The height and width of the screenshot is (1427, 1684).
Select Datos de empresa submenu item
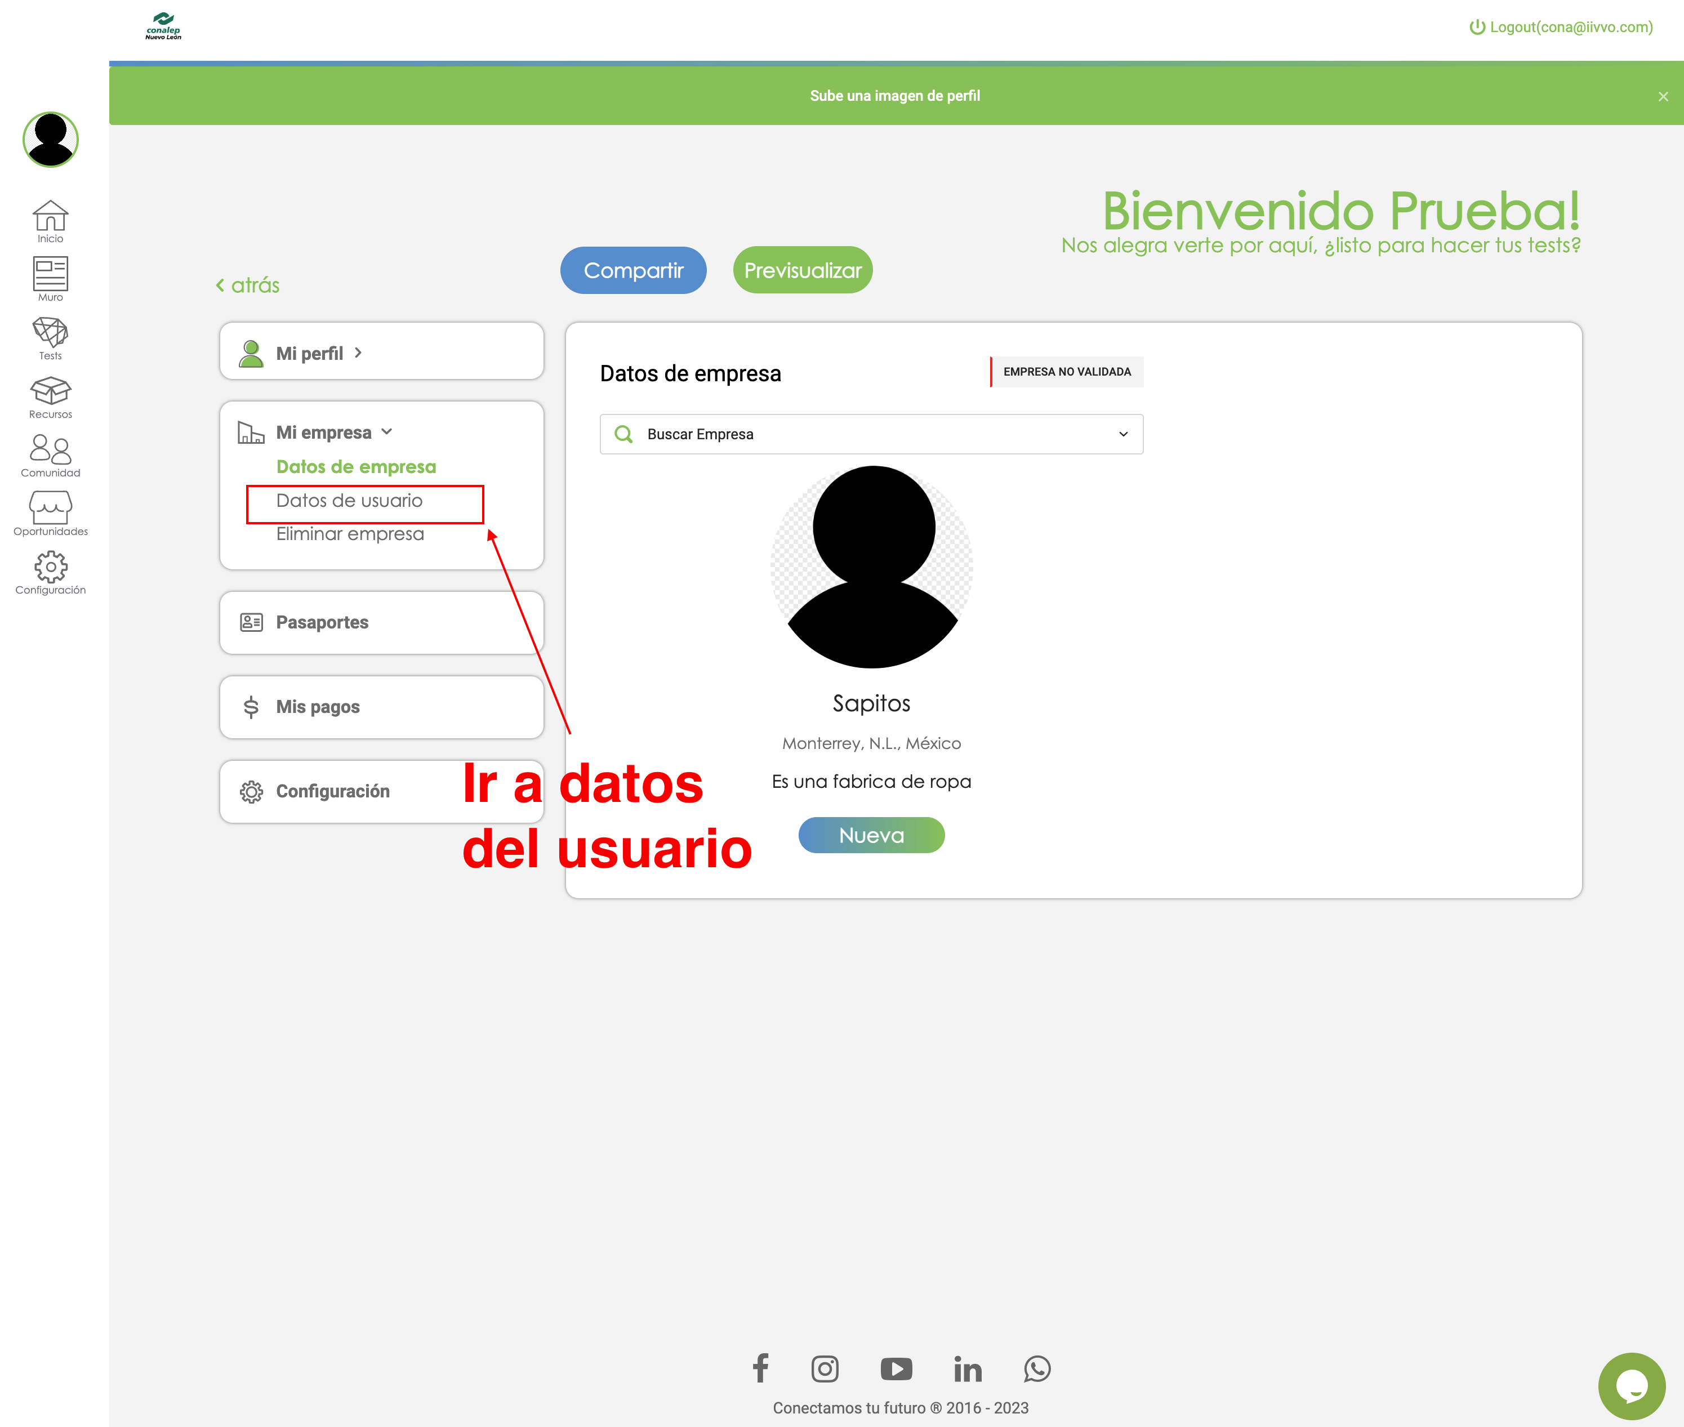(x=356, y=467)
